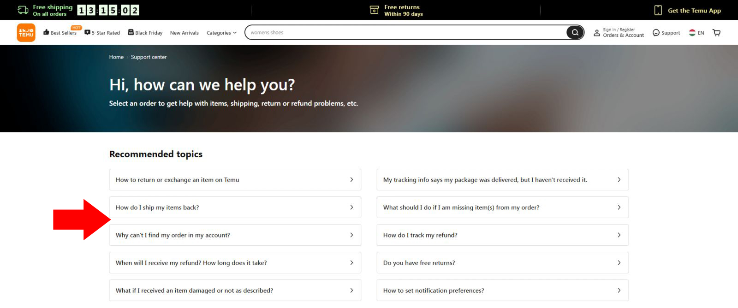Click the shipping countdown timer
Image resolution: width=738 pixels, height=308 pixels.
(x=108, y=10)
